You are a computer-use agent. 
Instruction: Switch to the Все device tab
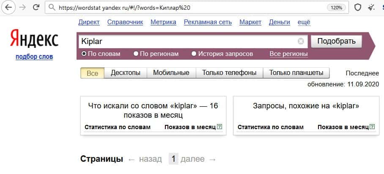point(92,73)
